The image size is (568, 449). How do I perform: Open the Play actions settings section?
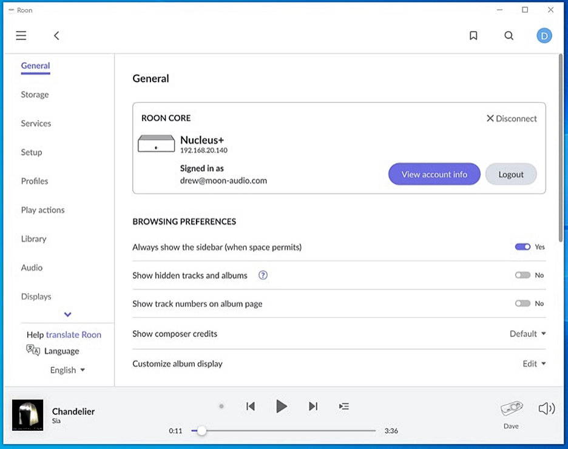tap(42, 210)
